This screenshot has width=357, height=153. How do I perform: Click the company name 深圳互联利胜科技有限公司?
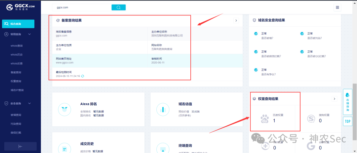(167, 36)
